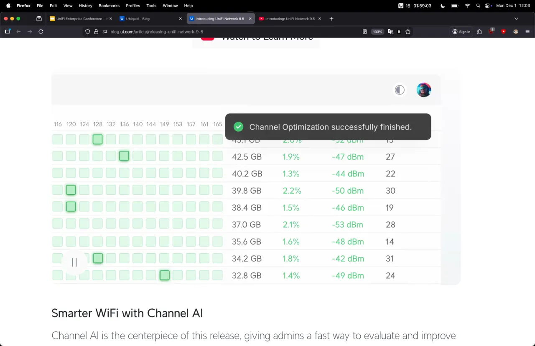Open the Wi-Fi status menu
The image size is (535, 346).
click(x=467, y=5)
